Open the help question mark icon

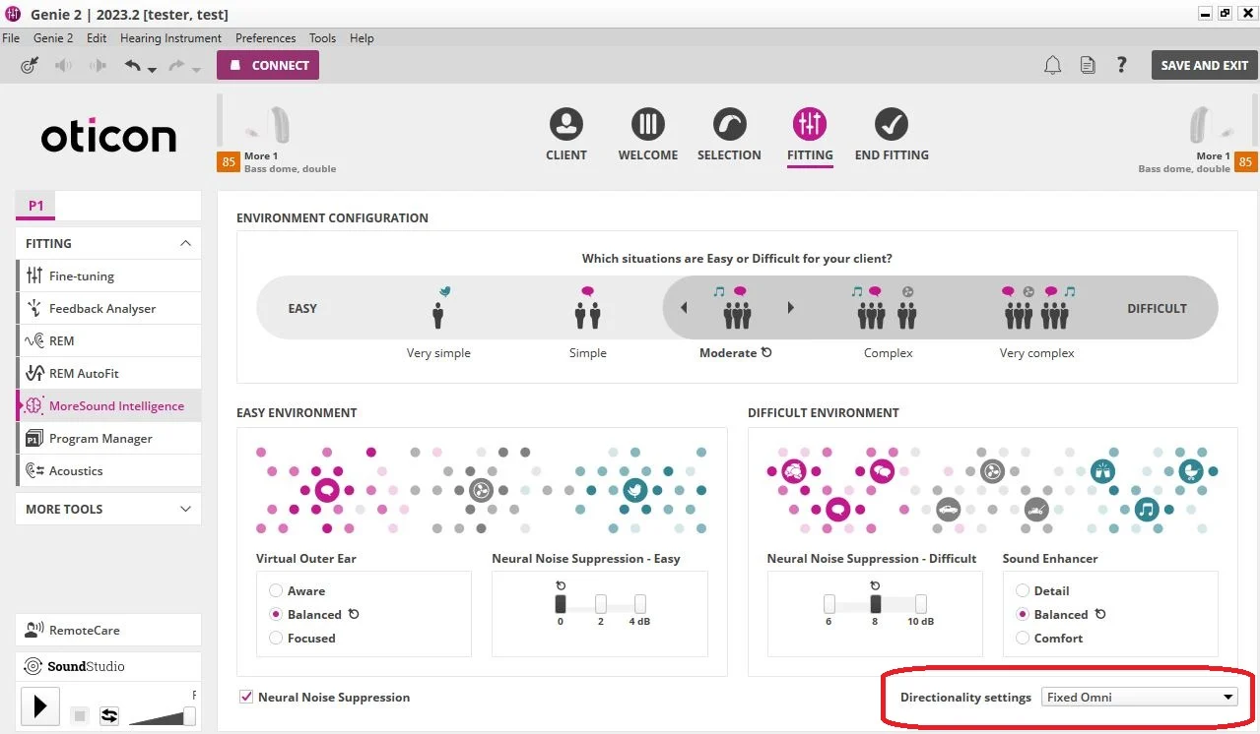click(x=1121, y=65)
